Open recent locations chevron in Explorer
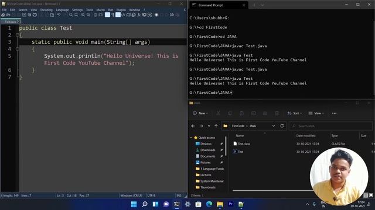This screenshot has height=210, width=375. click(209, 126)
